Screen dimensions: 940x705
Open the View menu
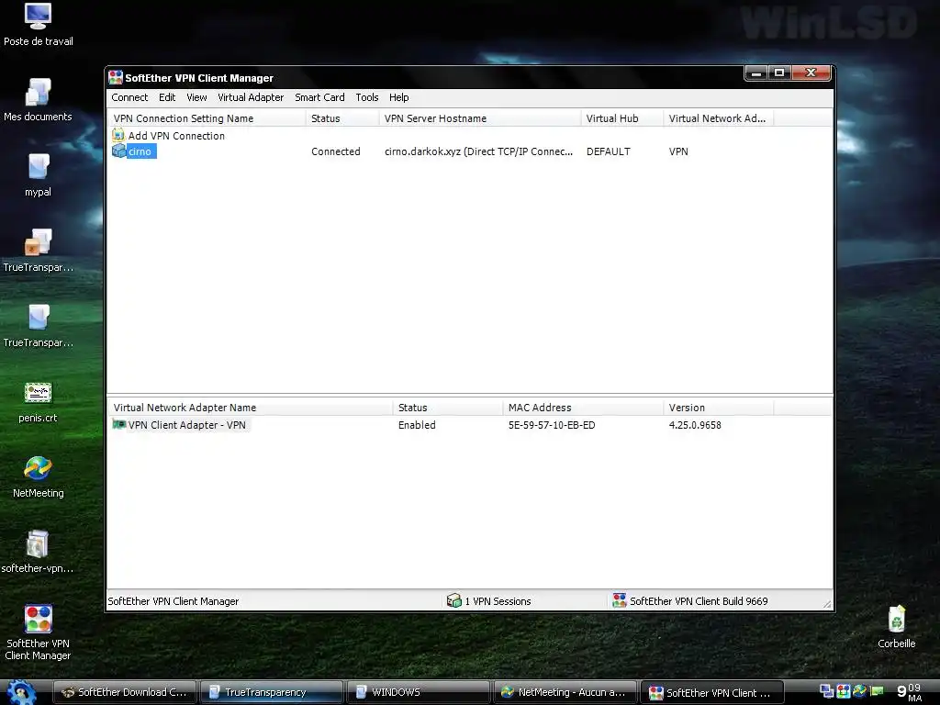[x=196, y=97]
